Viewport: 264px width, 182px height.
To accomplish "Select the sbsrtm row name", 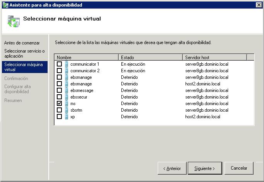I will [x=76, y=110].
